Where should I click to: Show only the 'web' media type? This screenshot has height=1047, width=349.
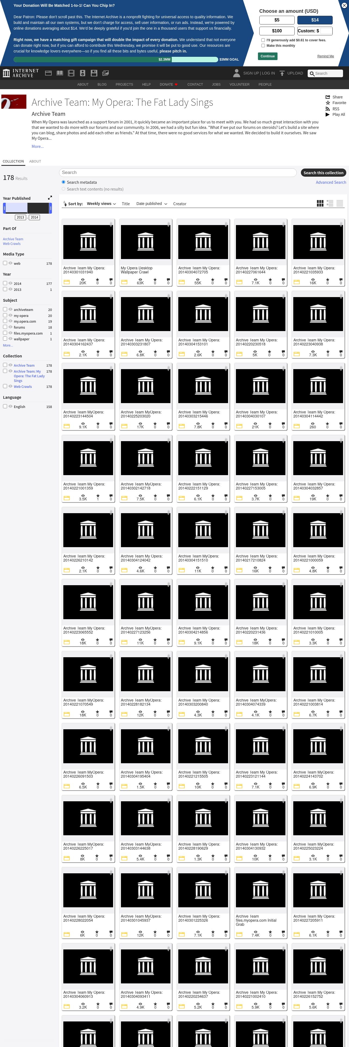tap(11, 263)
